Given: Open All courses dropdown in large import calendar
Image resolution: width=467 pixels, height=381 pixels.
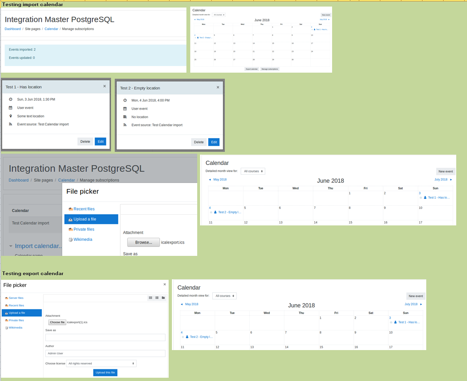Looking at the screenshot, I should [x=253, y=172].
